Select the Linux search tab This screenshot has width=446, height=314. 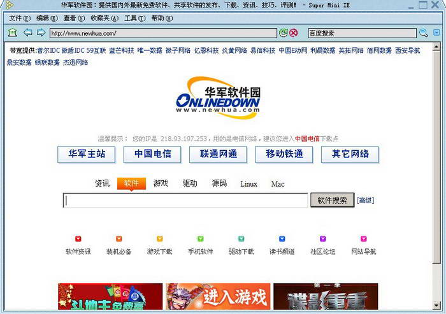click(248, 184)
